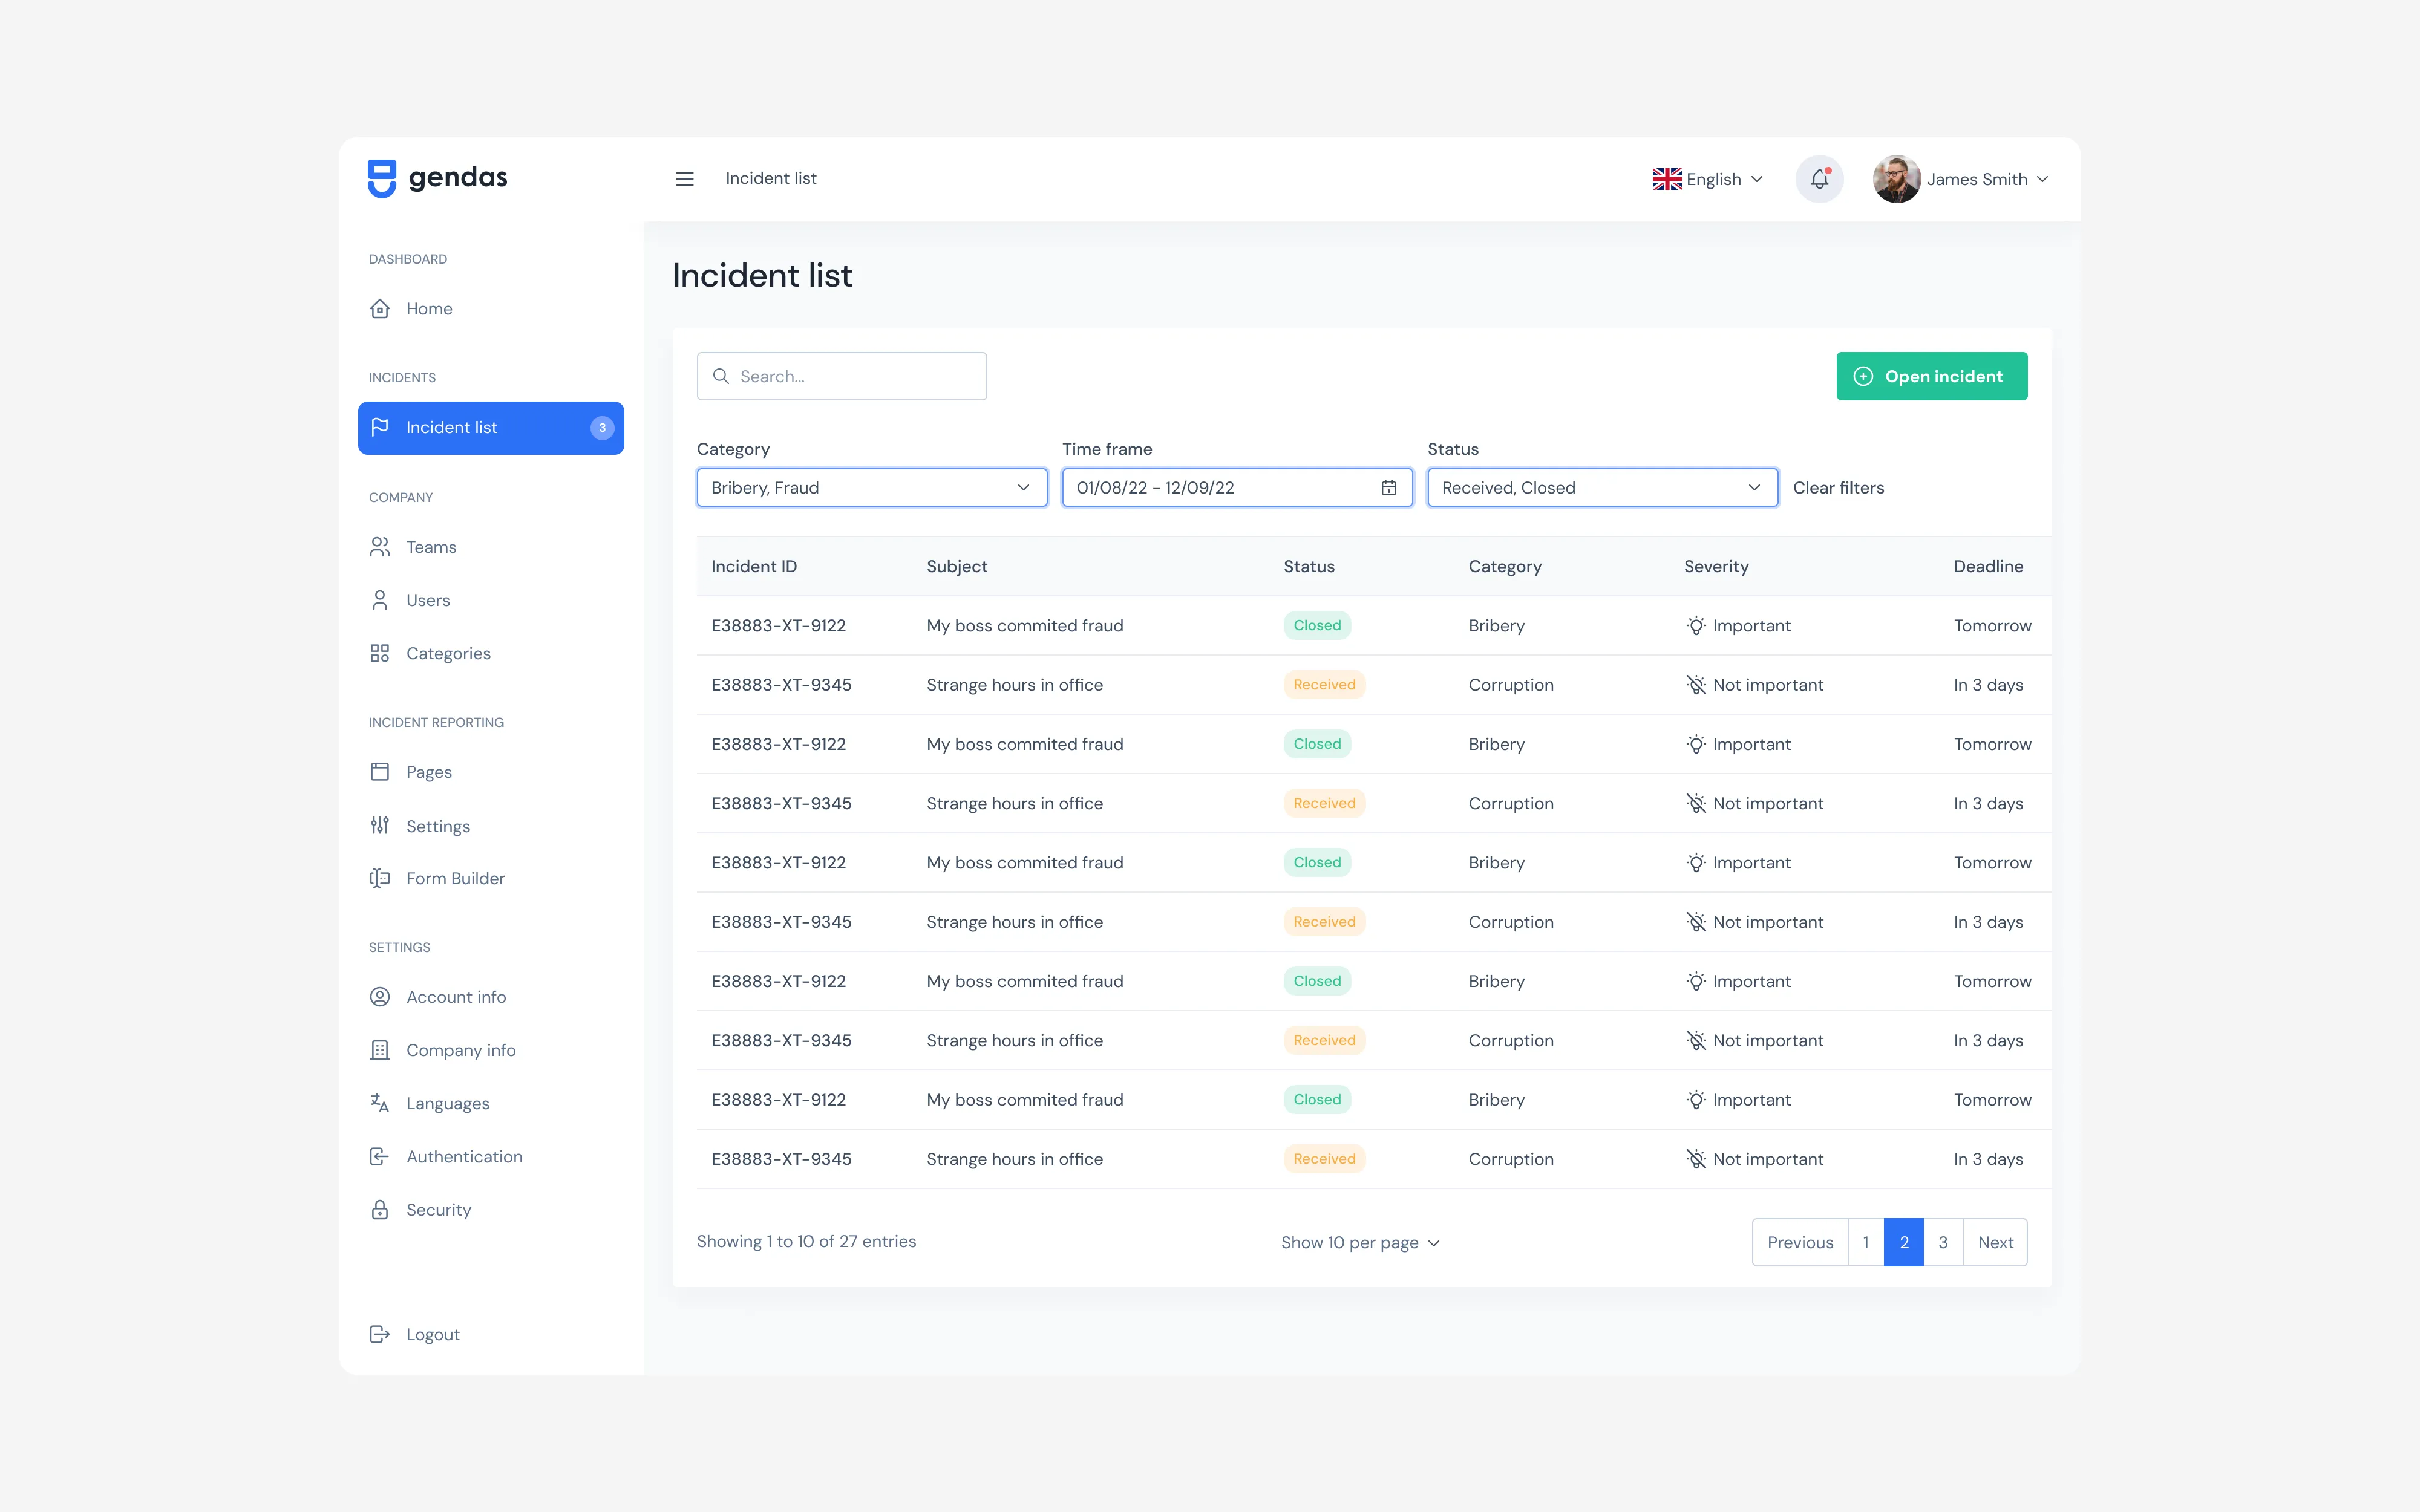This screenshot has width=2420, height=1512.
Task: Open Company info settings item
Action: [491, 1050]
